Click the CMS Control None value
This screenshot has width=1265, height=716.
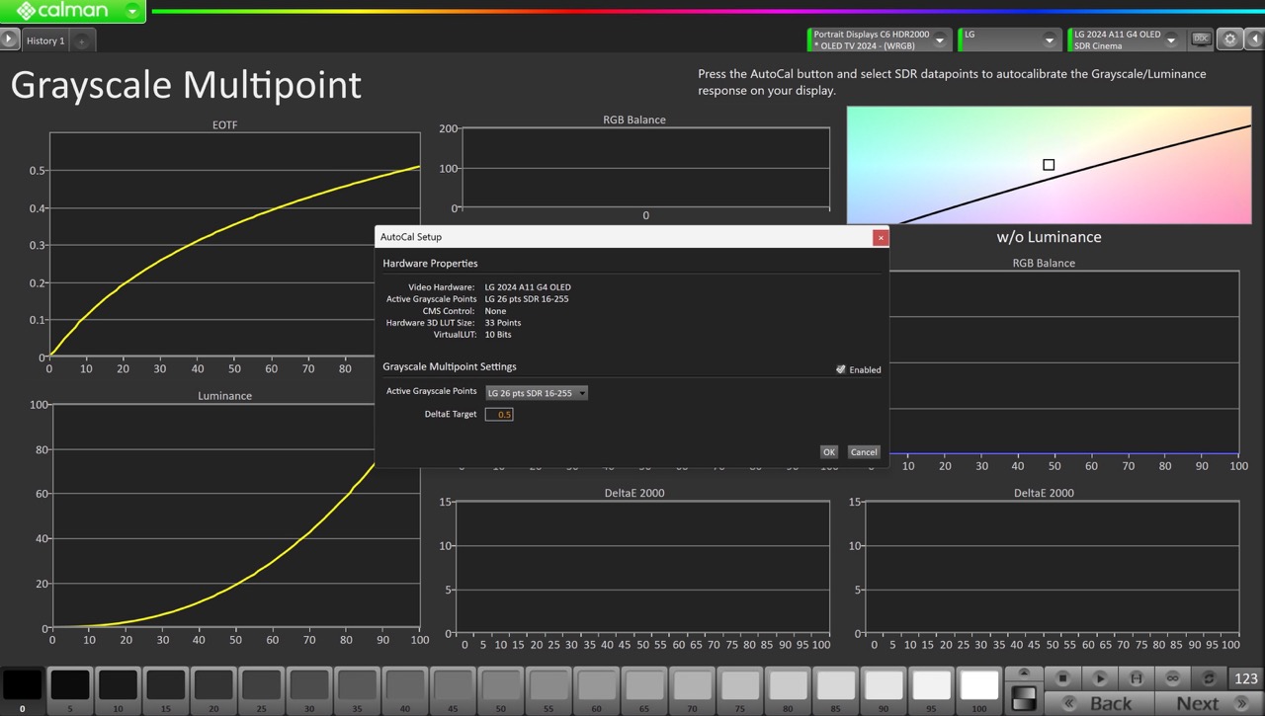coord(495,311)
